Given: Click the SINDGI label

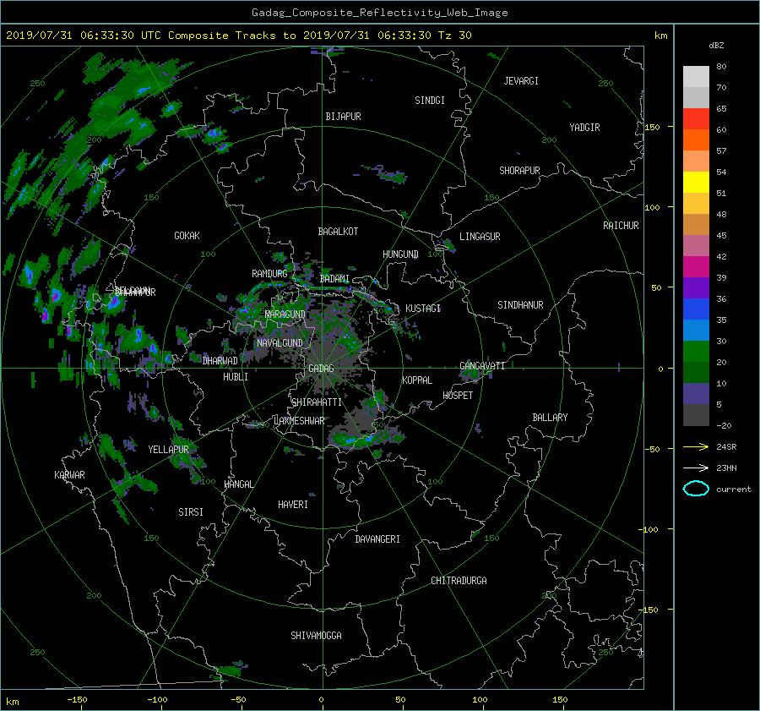Looking at the screenshot, I should coord(430,101).
